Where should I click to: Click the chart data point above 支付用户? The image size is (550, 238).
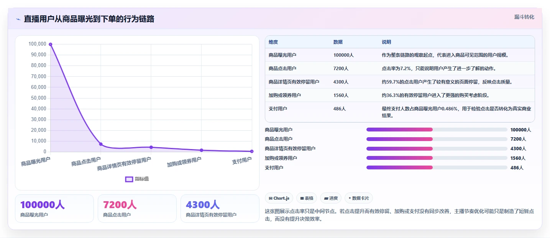coord(252,151)
